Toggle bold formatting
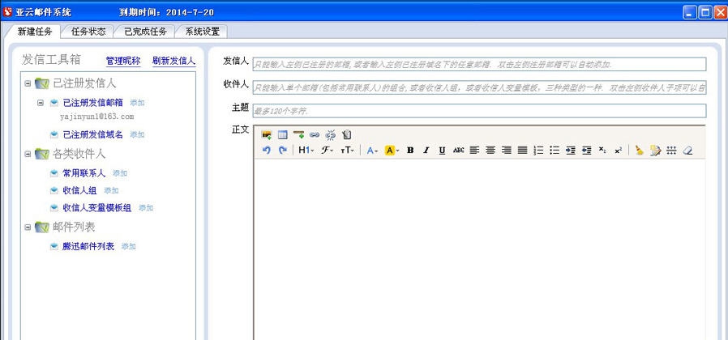The height and width of the screenshot is (340, 728). click(x=410, y=151)
